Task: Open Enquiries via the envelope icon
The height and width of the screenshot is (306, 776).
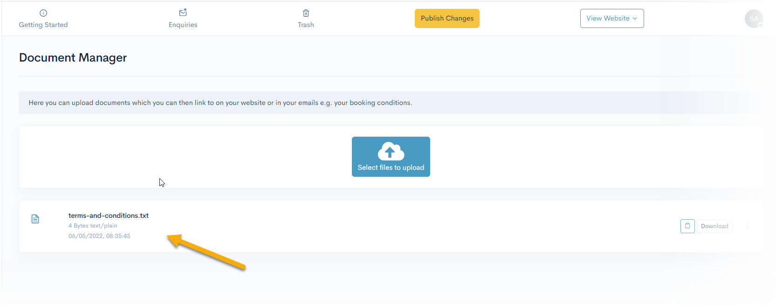Action: [x=183, y=13]
